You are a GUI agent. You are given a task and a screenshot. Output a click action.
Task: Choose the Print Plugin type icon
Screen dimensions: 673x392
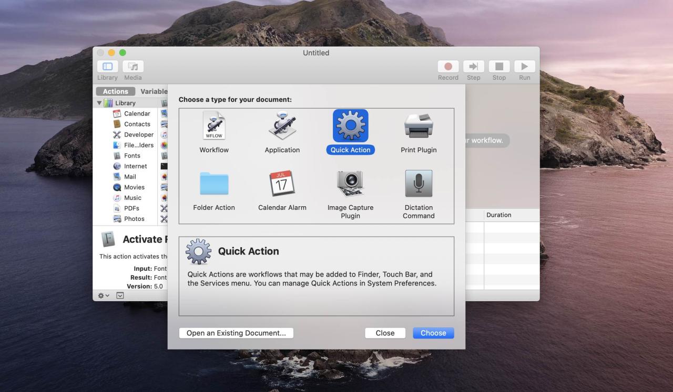[x=419, y=126]
